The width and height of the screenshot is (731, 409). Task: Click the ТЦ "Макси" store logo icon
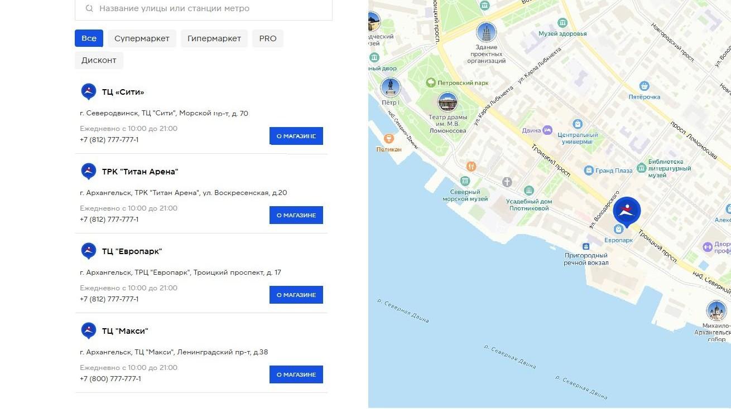(x=89, y=331)
